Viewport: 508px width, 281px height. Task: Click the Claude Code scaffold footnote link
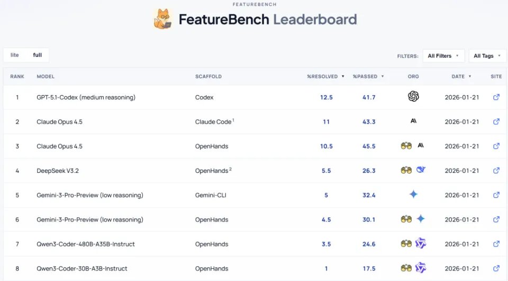[233, 120]
